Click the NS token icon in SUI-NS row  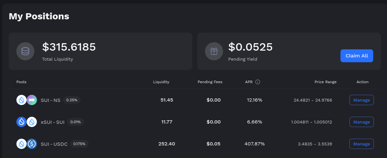click(x=32, y=100)
